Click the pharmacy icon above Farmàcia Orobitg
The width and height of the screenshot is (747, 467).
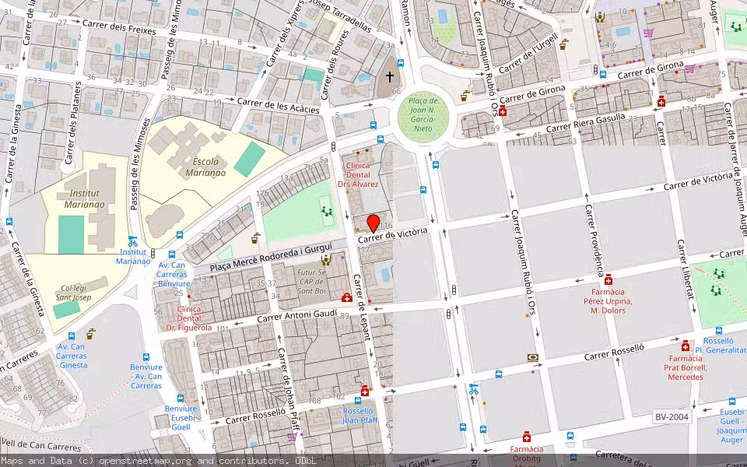(x=527, y=437)
